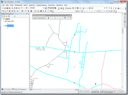Viewport: 128px width, 95px height.
Task: Uncheck the Jalan_49S layer checkbox
Action: point(6,21)
